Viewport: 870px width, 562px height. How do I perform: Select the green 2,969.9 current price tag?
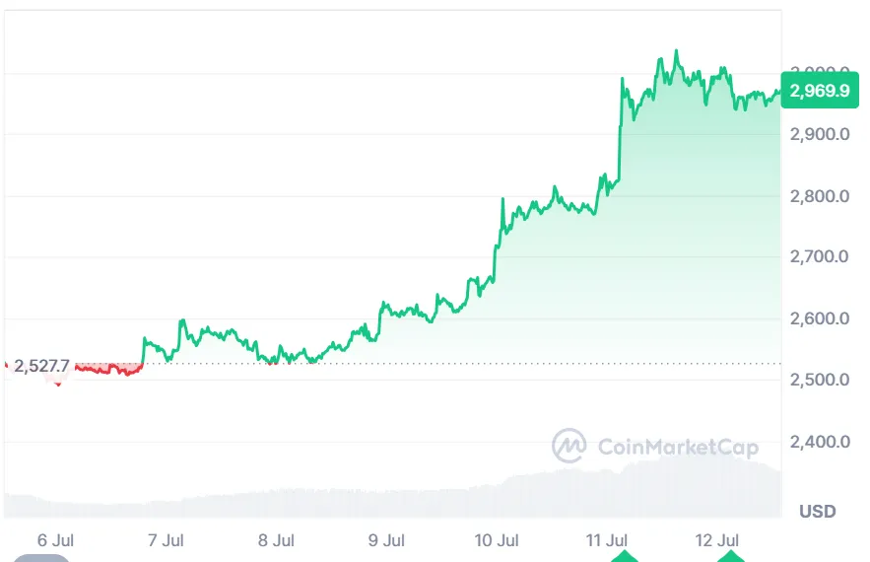click(x=819, y=90)
